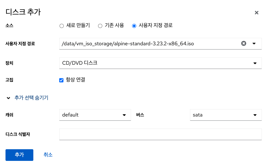Screen dimensions: 267x168
Task: Collapse the 추가 선택 숨기기 section
Action: pos(31,98)
